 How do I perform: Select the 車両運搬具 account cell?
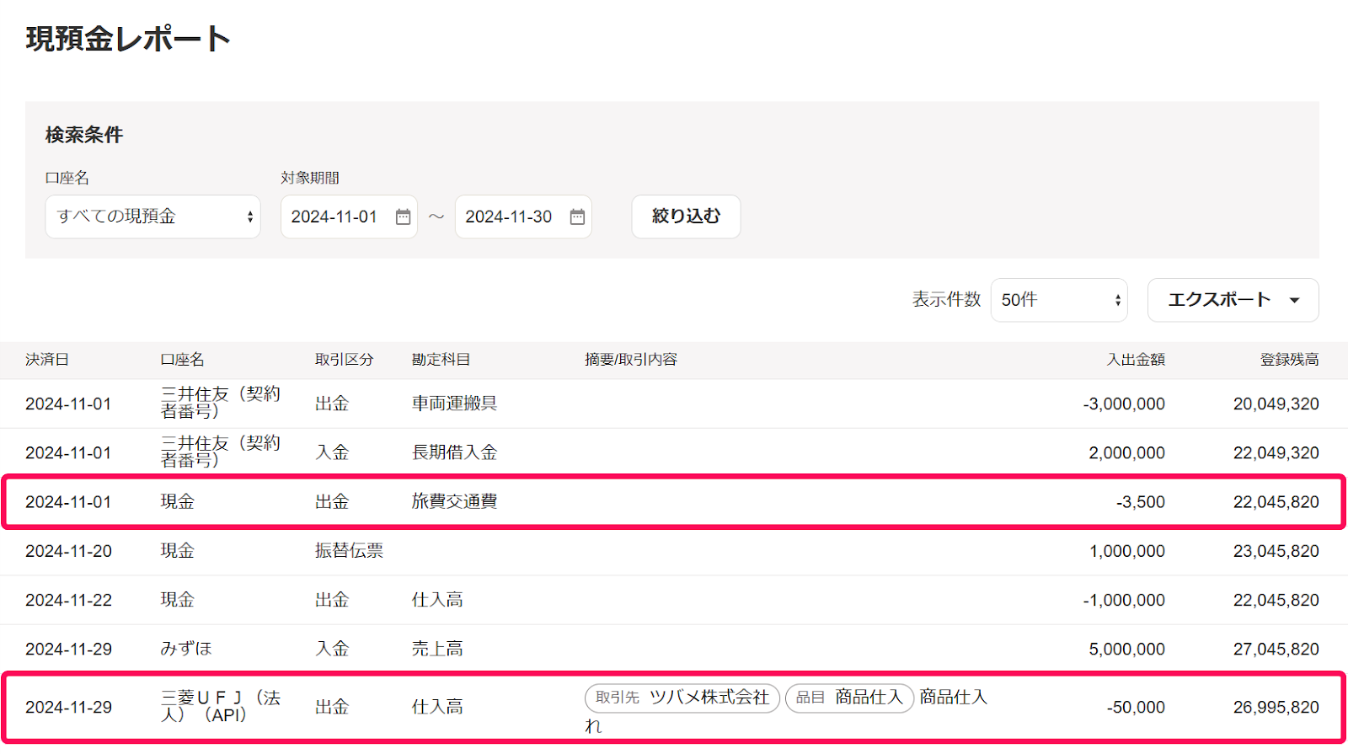point(454,404)
